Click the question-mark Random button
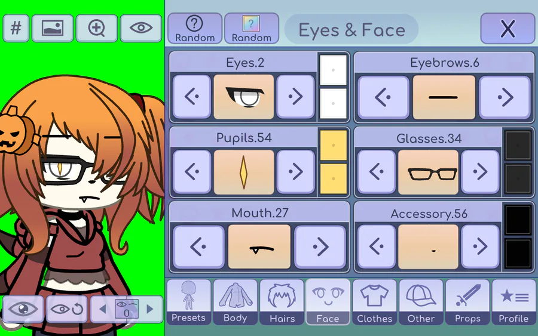538x336 pixels. point(194,29)
